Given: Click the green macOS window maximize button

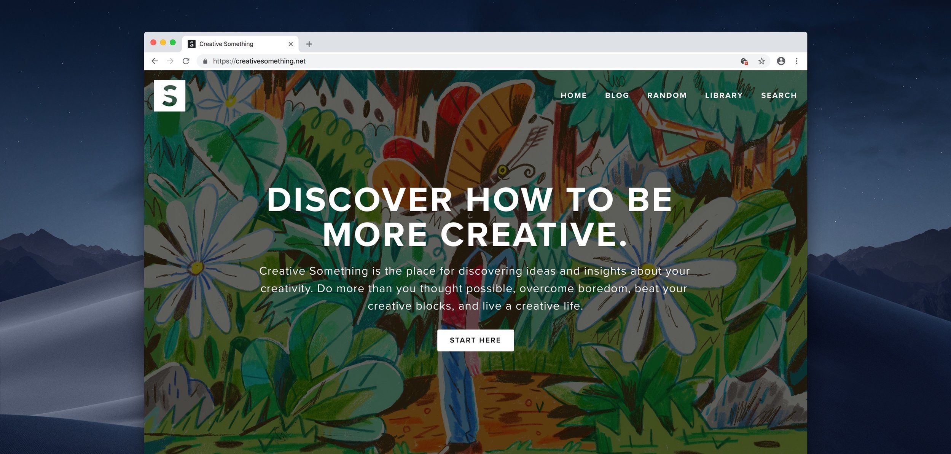Looking at the screenshot, I should (x=173, y=43).
